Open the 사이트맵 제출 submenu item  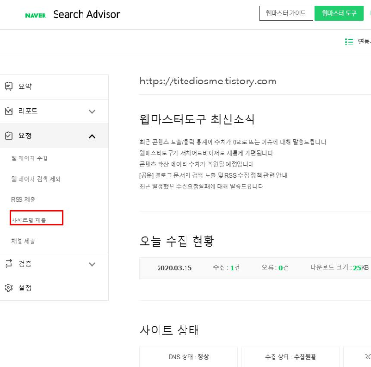pos(29,220)
